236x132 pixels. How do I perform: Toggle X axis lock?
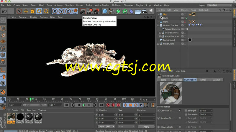[x=55, y=11]
